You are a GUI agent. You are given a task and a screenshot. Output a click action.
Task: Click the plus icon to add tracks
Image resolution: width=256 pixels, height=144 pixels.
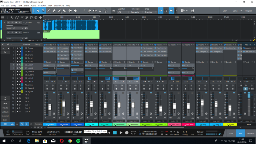[40, 17]
